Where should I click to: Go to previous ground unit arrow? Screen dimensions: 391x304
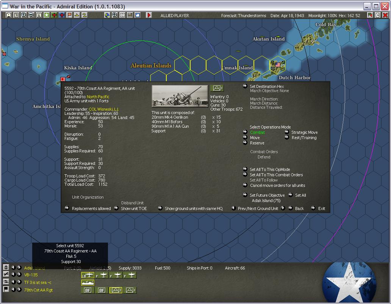(x=234, y=208)
